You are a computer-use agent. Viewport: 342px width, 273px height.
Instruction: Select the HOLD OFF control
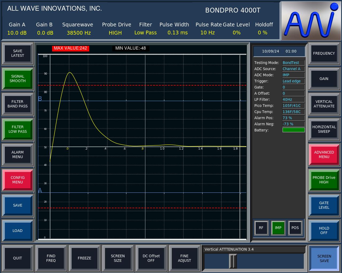click(x=324, y=231)
